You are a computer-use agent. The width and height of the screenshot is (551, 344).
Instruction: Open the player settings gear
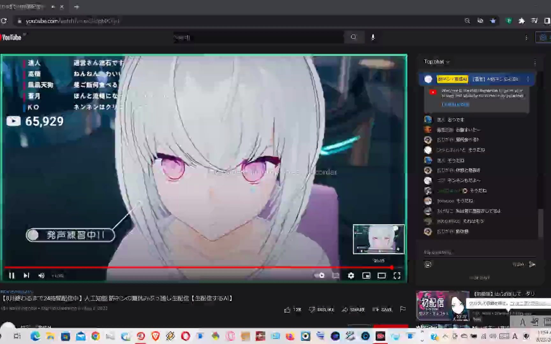point(351,276)
